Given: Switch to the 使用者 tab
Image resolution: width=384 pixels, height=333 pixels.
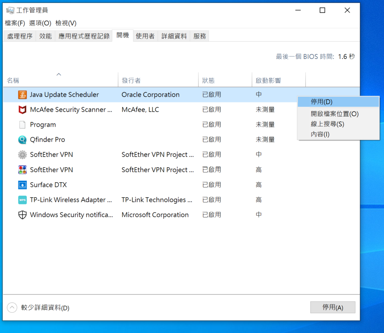Looking at the screenshot, I should click(145, 36).
